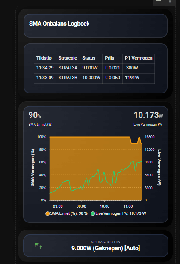This screenshot has height=264, width=180.
Task: Click the 09:00 x-axis time label
Action: tap(81, 207)
